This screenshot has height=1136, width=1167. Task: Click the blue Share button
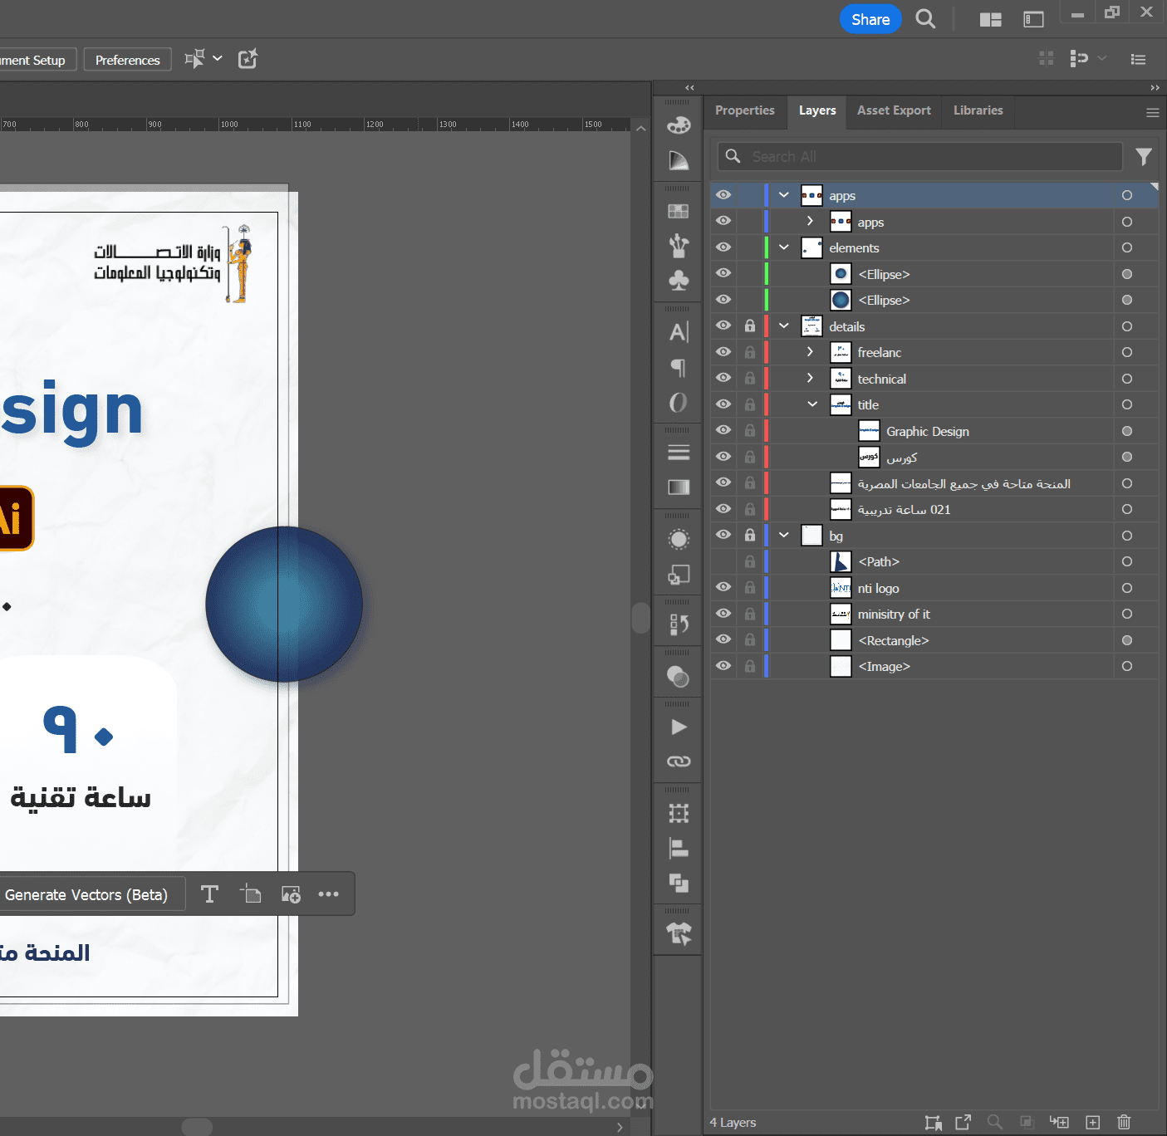(x=870, y=19)
